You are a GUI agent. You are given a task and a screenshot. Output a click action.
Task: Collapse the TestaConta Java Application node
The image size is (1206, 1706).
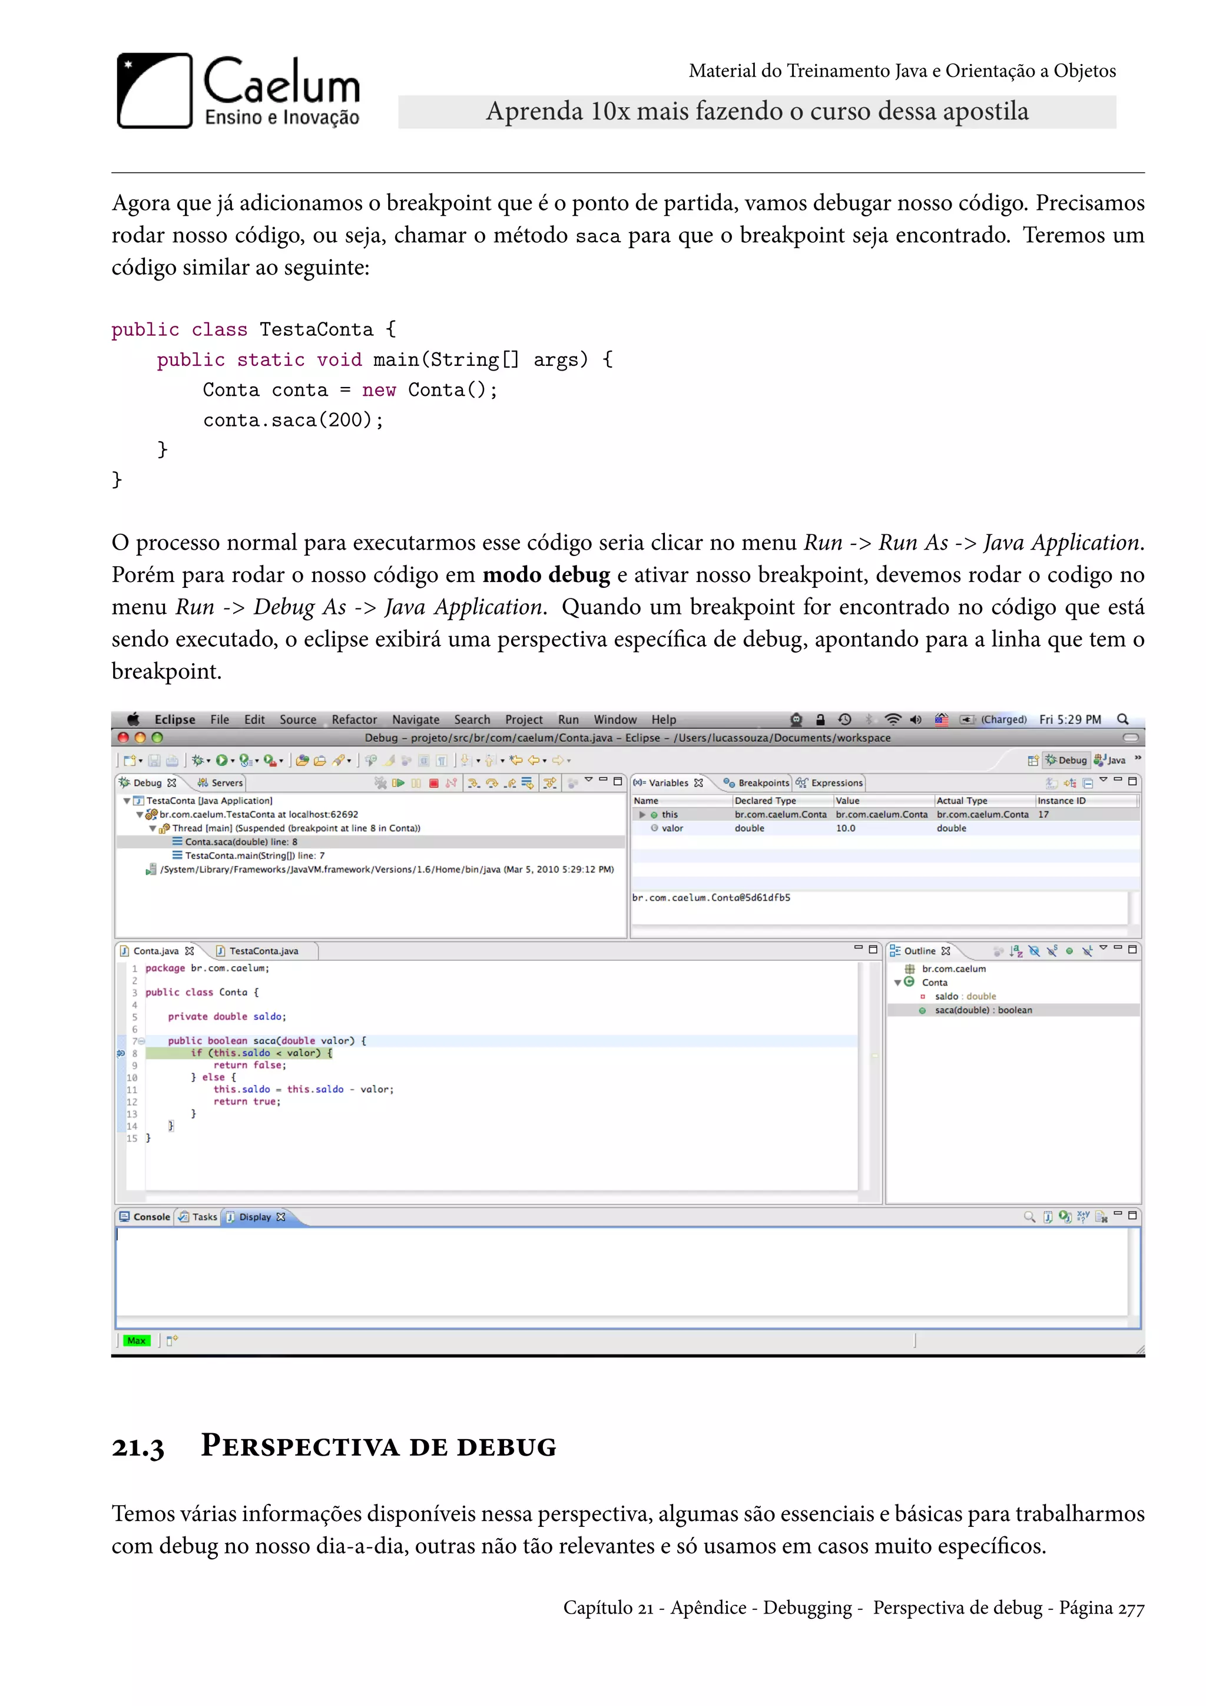(127, 801)
